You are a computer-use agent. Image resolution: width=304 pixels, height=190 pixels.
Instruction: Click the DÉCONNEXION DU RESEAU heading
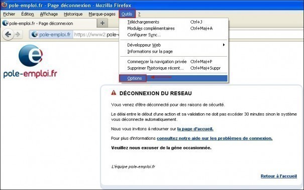155,93
